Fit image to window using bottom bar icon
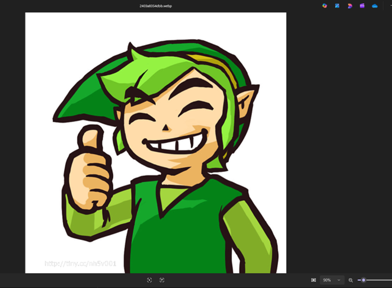This screenshot has width=392, height=288. 314,280
